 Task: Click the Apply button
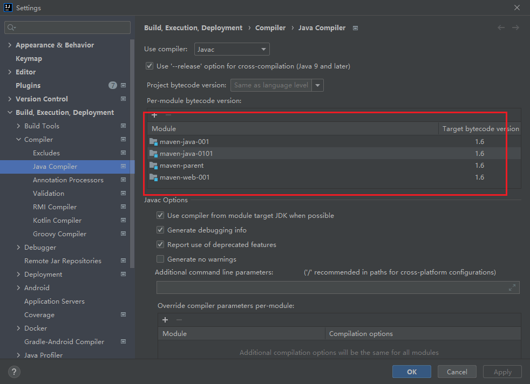pos(502,372)
